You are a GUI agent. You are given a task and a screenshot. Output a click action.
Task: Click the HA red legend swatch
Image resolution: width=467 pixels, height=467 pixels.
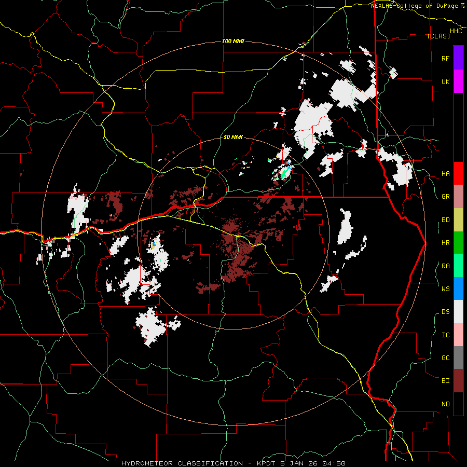(x=458, y=173)
